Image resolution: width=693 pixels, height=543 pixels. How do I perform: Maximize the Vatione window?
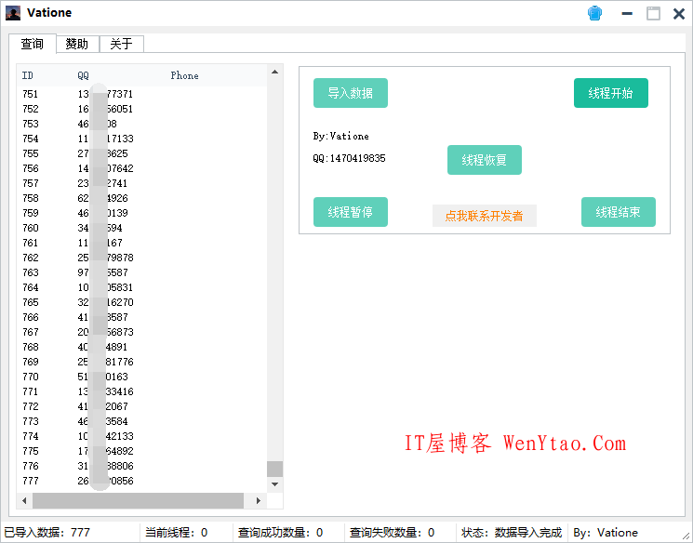[x=653, y=14]
